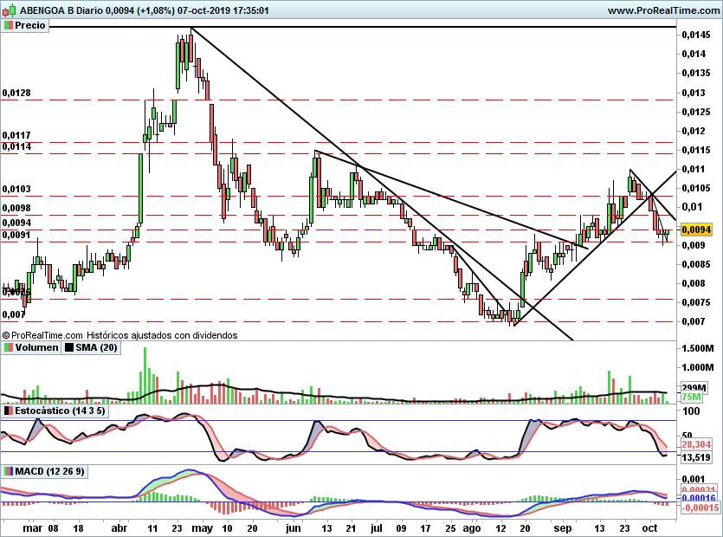Click the 0,0115 price axis value
The image size is (723, 537).
[x=696, y=150]
